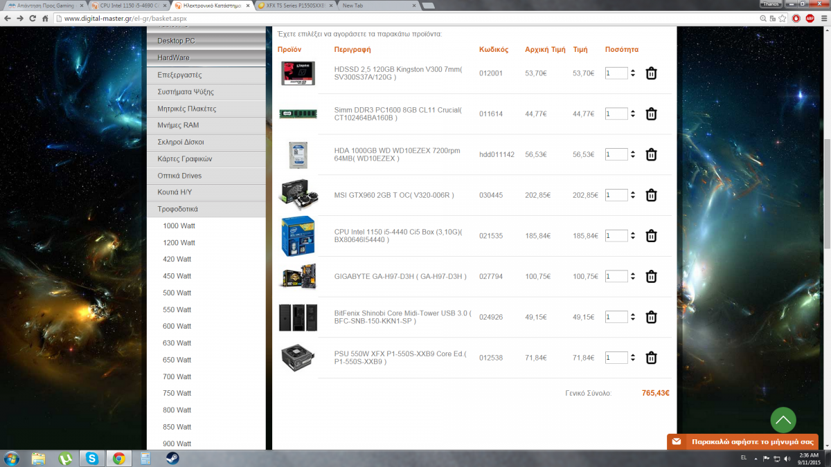Adjust quantity stepper for Kingston SSD
Image resolution: width=831 pixels, height=467 pixels.
pos(632,73)
